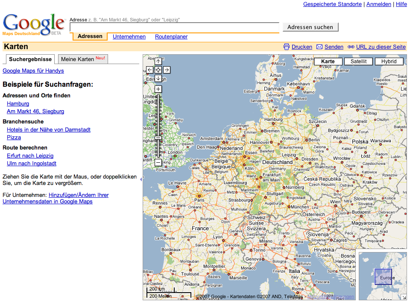This screenshot has width=410, height=302.
Task: Click the zoom slider handle
Action: point(158,138)
